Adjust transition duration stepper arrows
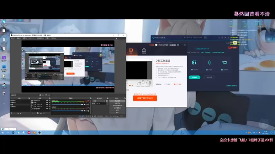275x154 pixels. click(x=107, y=104)
